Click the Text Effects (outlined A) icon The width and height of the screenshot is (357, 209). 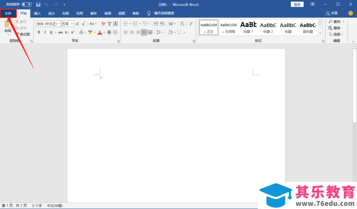tap(81, 32)
